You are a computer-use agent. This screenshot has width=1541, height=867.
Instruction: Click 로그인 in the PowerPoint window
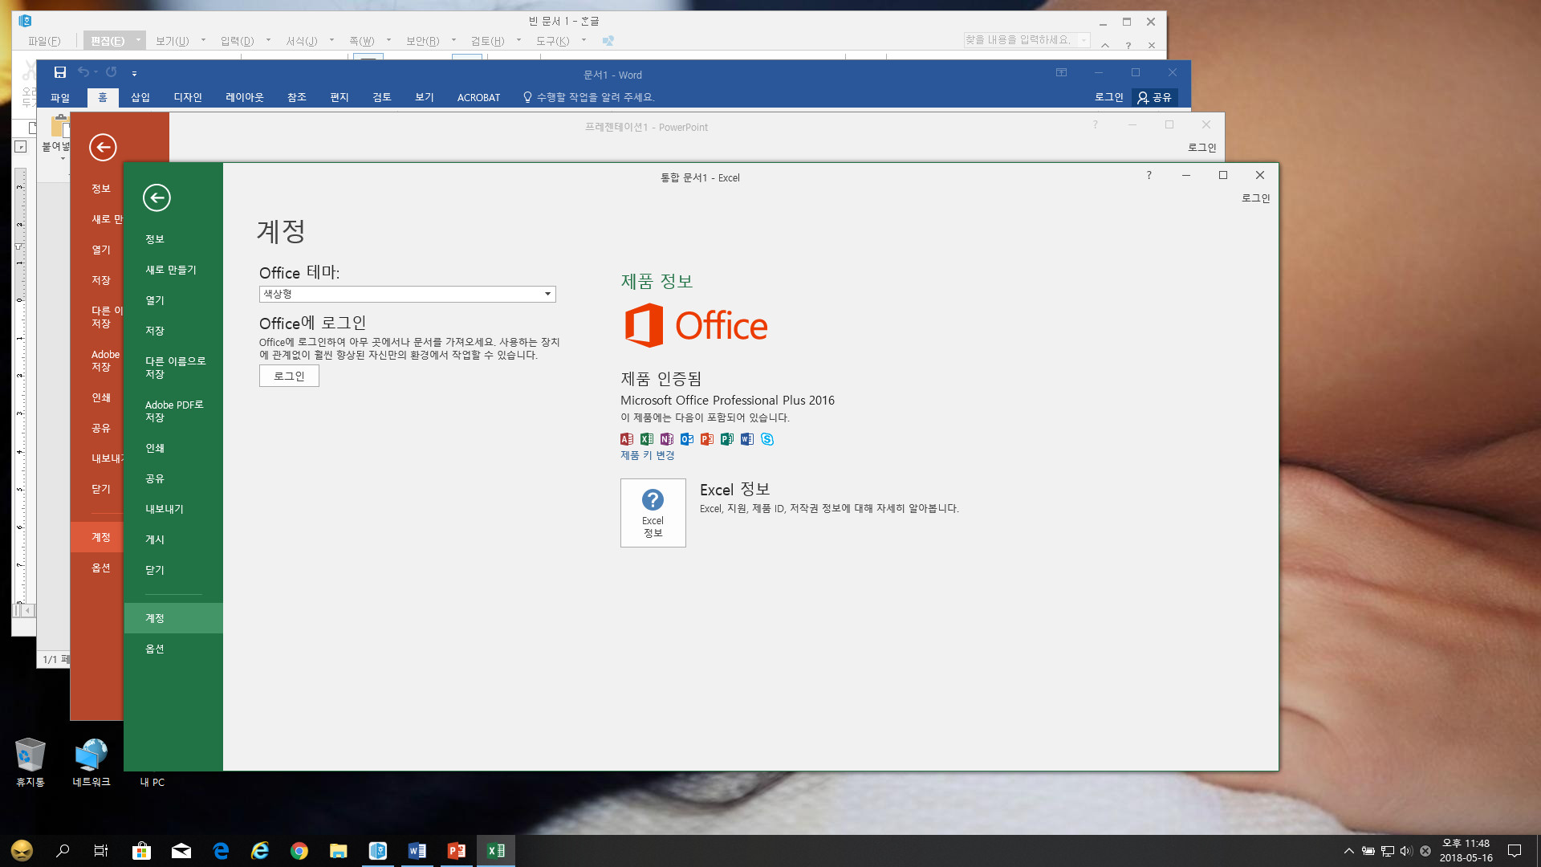click(1201, 148)
